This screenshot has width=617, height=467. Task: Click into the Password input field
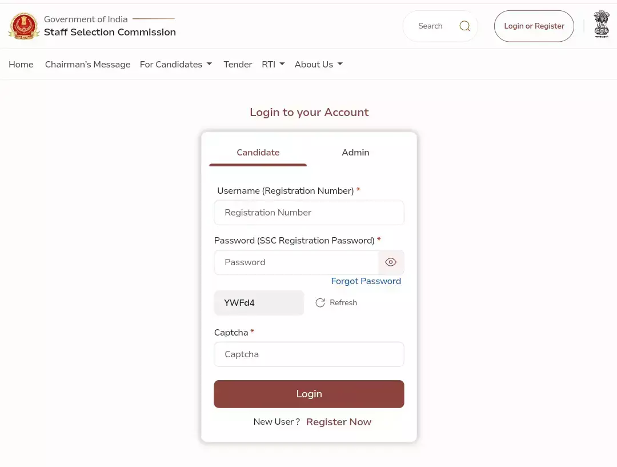pos(296,262)
